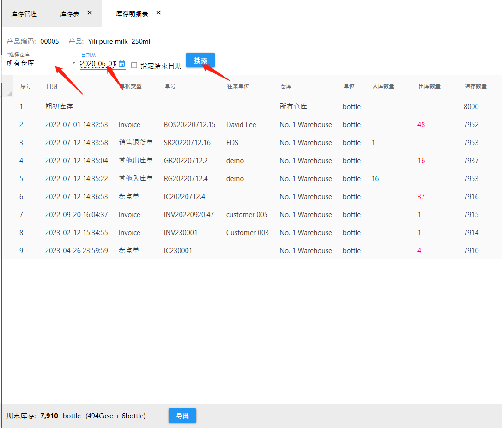Click the 单据类型 column header
This screenshot has width=502, height=428.
pyautogui.click(x=131, y=86)
